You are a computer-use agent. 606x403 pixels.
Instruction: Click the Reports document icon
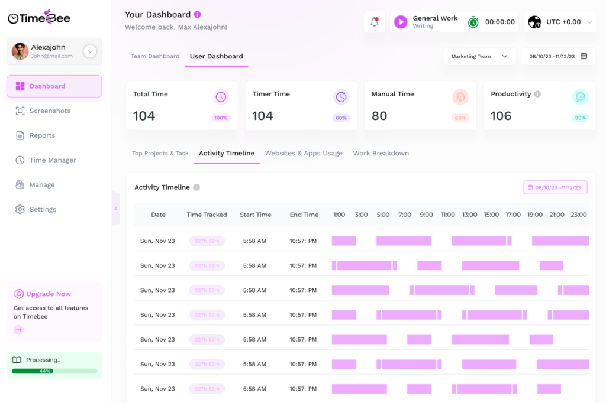coord(20,135)
